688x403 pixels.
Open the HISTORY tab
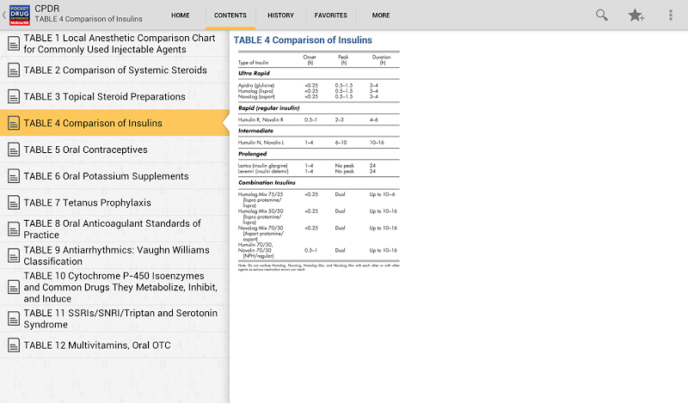point(281,15)
